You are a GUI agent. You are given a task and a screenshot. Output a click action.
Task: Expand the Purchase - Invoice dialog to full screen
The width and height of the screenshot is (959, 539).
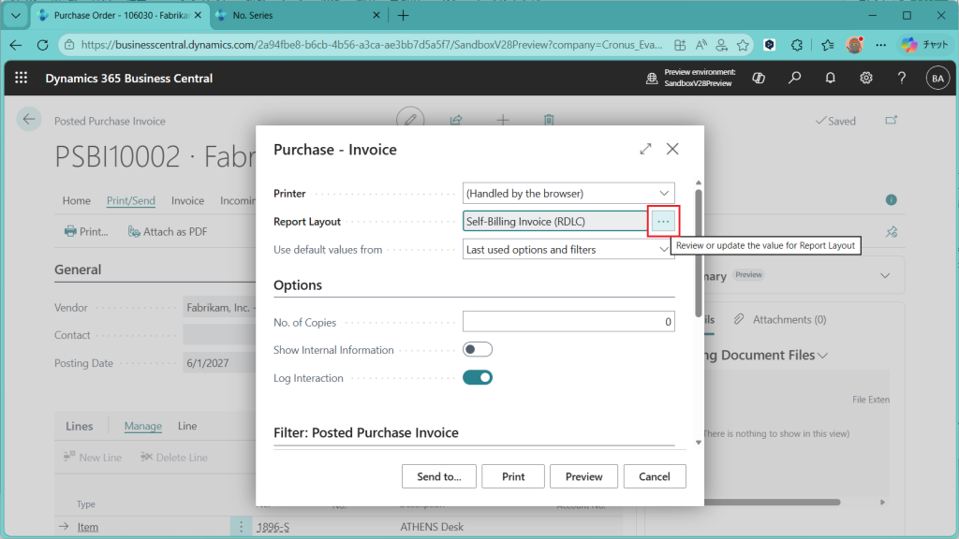point(645,149)
